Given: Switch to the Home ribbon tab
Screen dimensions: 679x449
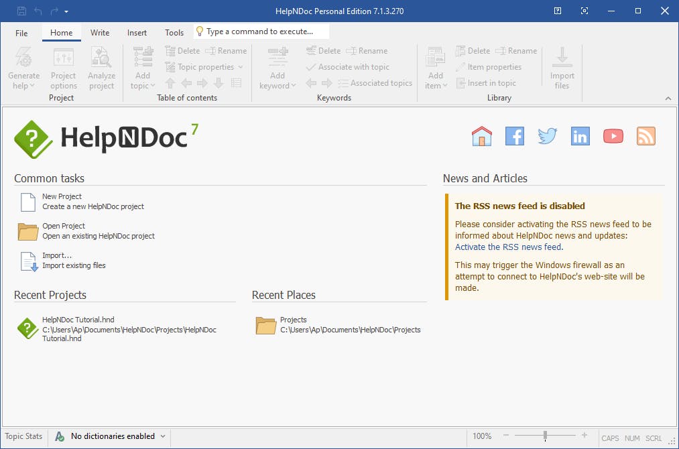Looking at the screenshot, I should click(62, 32).
